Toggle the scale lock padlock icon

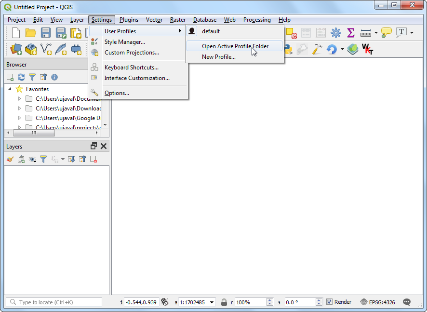click(224, 302)
